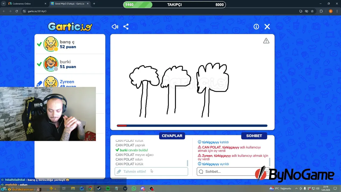Select the Gartic.io browser tab
Viewport: 341px width, 192px height.
[x=70, y=4]
